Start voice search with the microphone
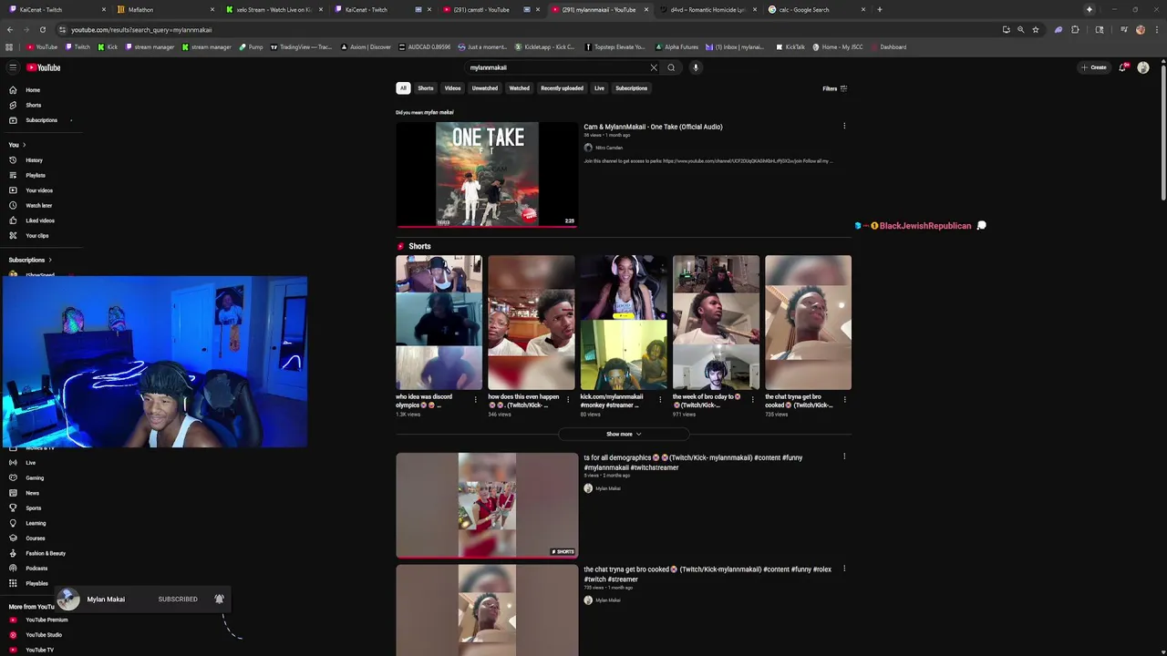Image resolution: width=1167 pixels, height=656 pixels. [695, 67]
